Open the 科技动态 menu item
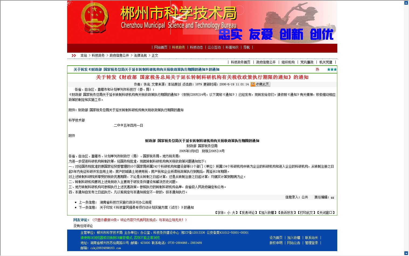The height and width of the screenshot is (256, 409). tap(196, 47)
